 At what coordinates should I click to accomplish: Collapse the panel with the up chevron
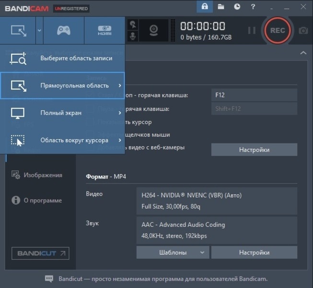[x=303, y=53]
